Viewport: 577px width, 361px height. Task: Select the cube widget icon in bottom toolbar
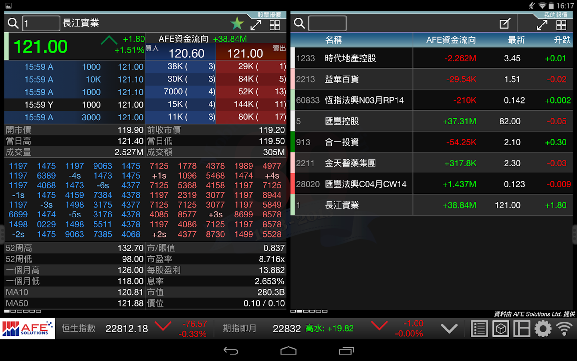(x=500, y=328)
